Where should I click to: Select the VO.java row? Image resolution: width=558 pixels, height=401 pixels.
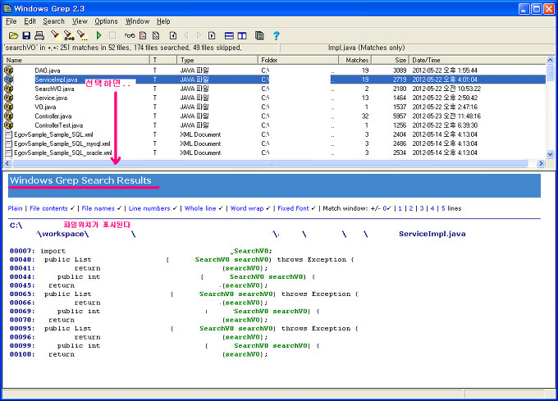pos(274,107)
